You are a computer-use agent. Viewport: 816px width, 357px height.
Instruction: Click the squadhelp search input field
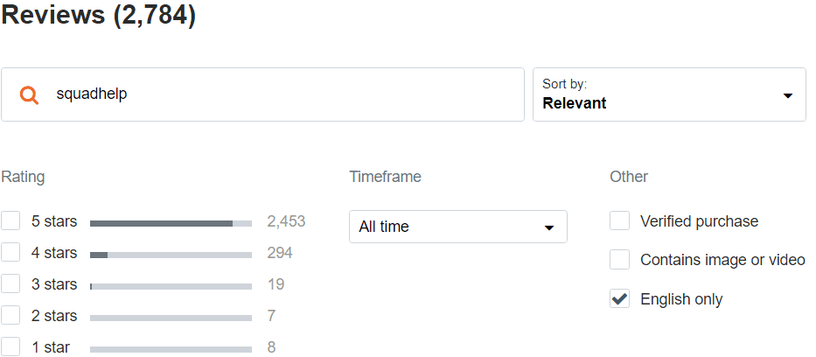(262, 94)
